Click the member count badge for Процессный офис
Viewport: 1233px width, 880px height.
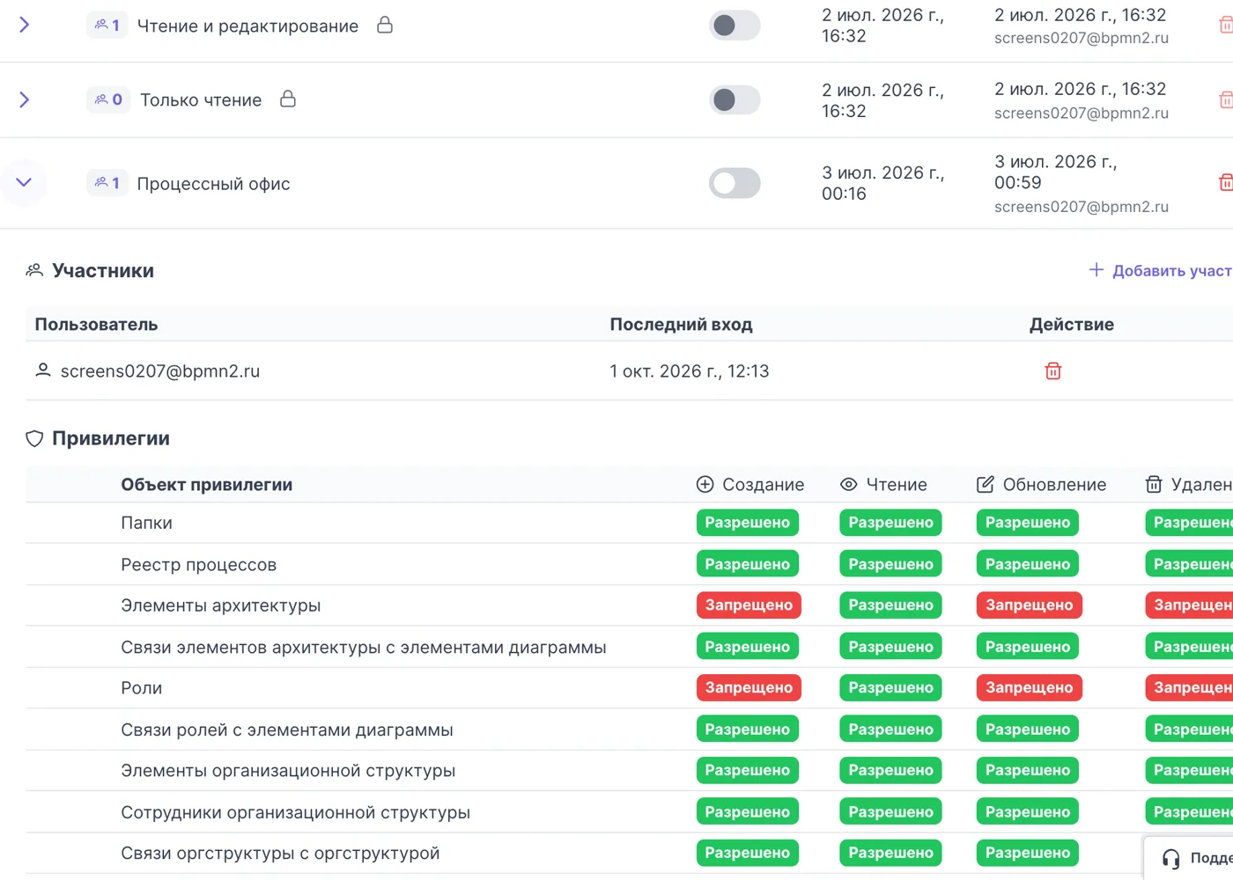[107, 183]
